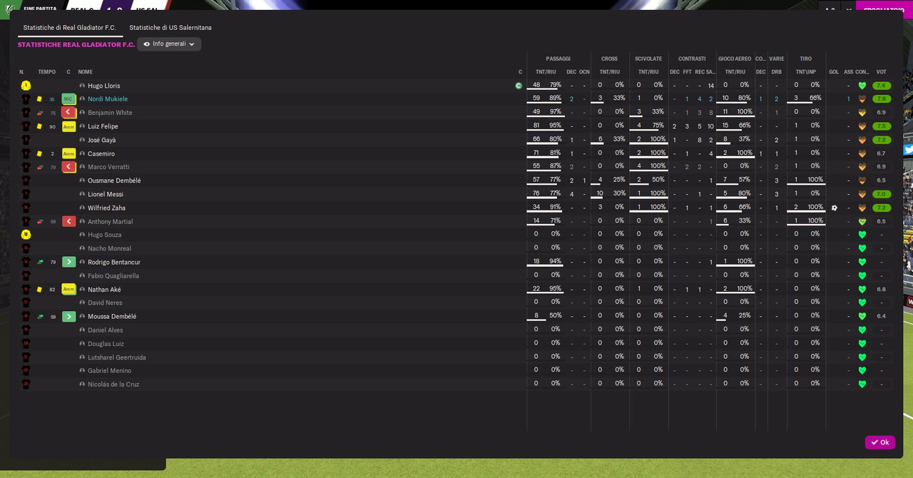The image size is (913, 478).
Task: Confirm with the Ok button
Action: pos(880,442)
